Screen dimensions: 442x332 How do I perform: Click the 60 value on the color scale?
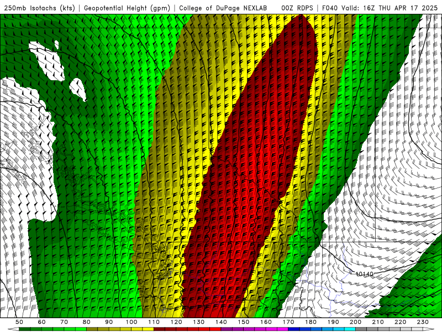[41, 322]
